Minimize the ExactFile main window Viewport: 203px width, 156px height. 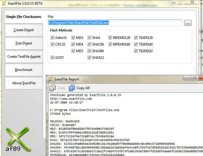(174, 2)
